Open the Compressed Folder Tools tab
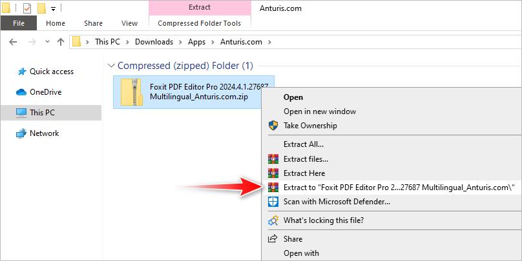Screen dimensions: 522x261 (200, 23)
